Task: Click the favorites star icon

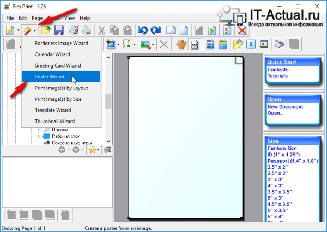Action: [x=93, y=150]
